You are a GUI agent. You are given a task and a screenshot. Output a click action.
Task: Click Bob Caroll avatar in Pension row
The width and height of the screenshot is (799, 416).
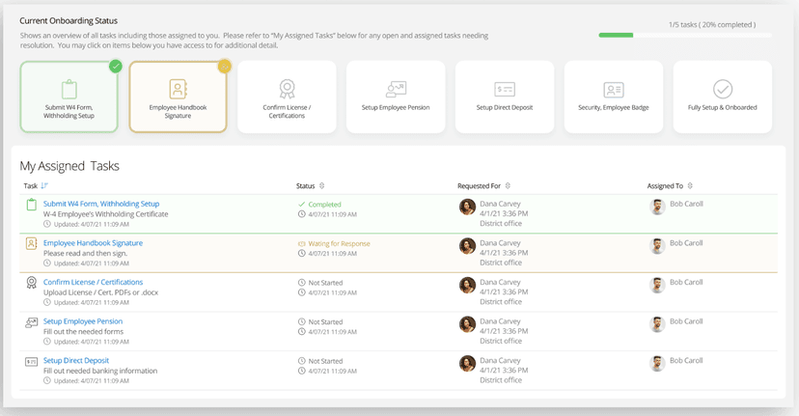click(x=657, y=324)
